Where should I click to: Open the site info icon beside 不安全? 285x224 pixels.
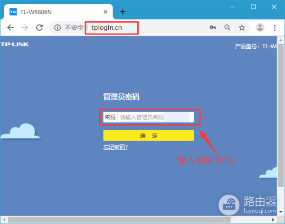(x=57, y=28)
